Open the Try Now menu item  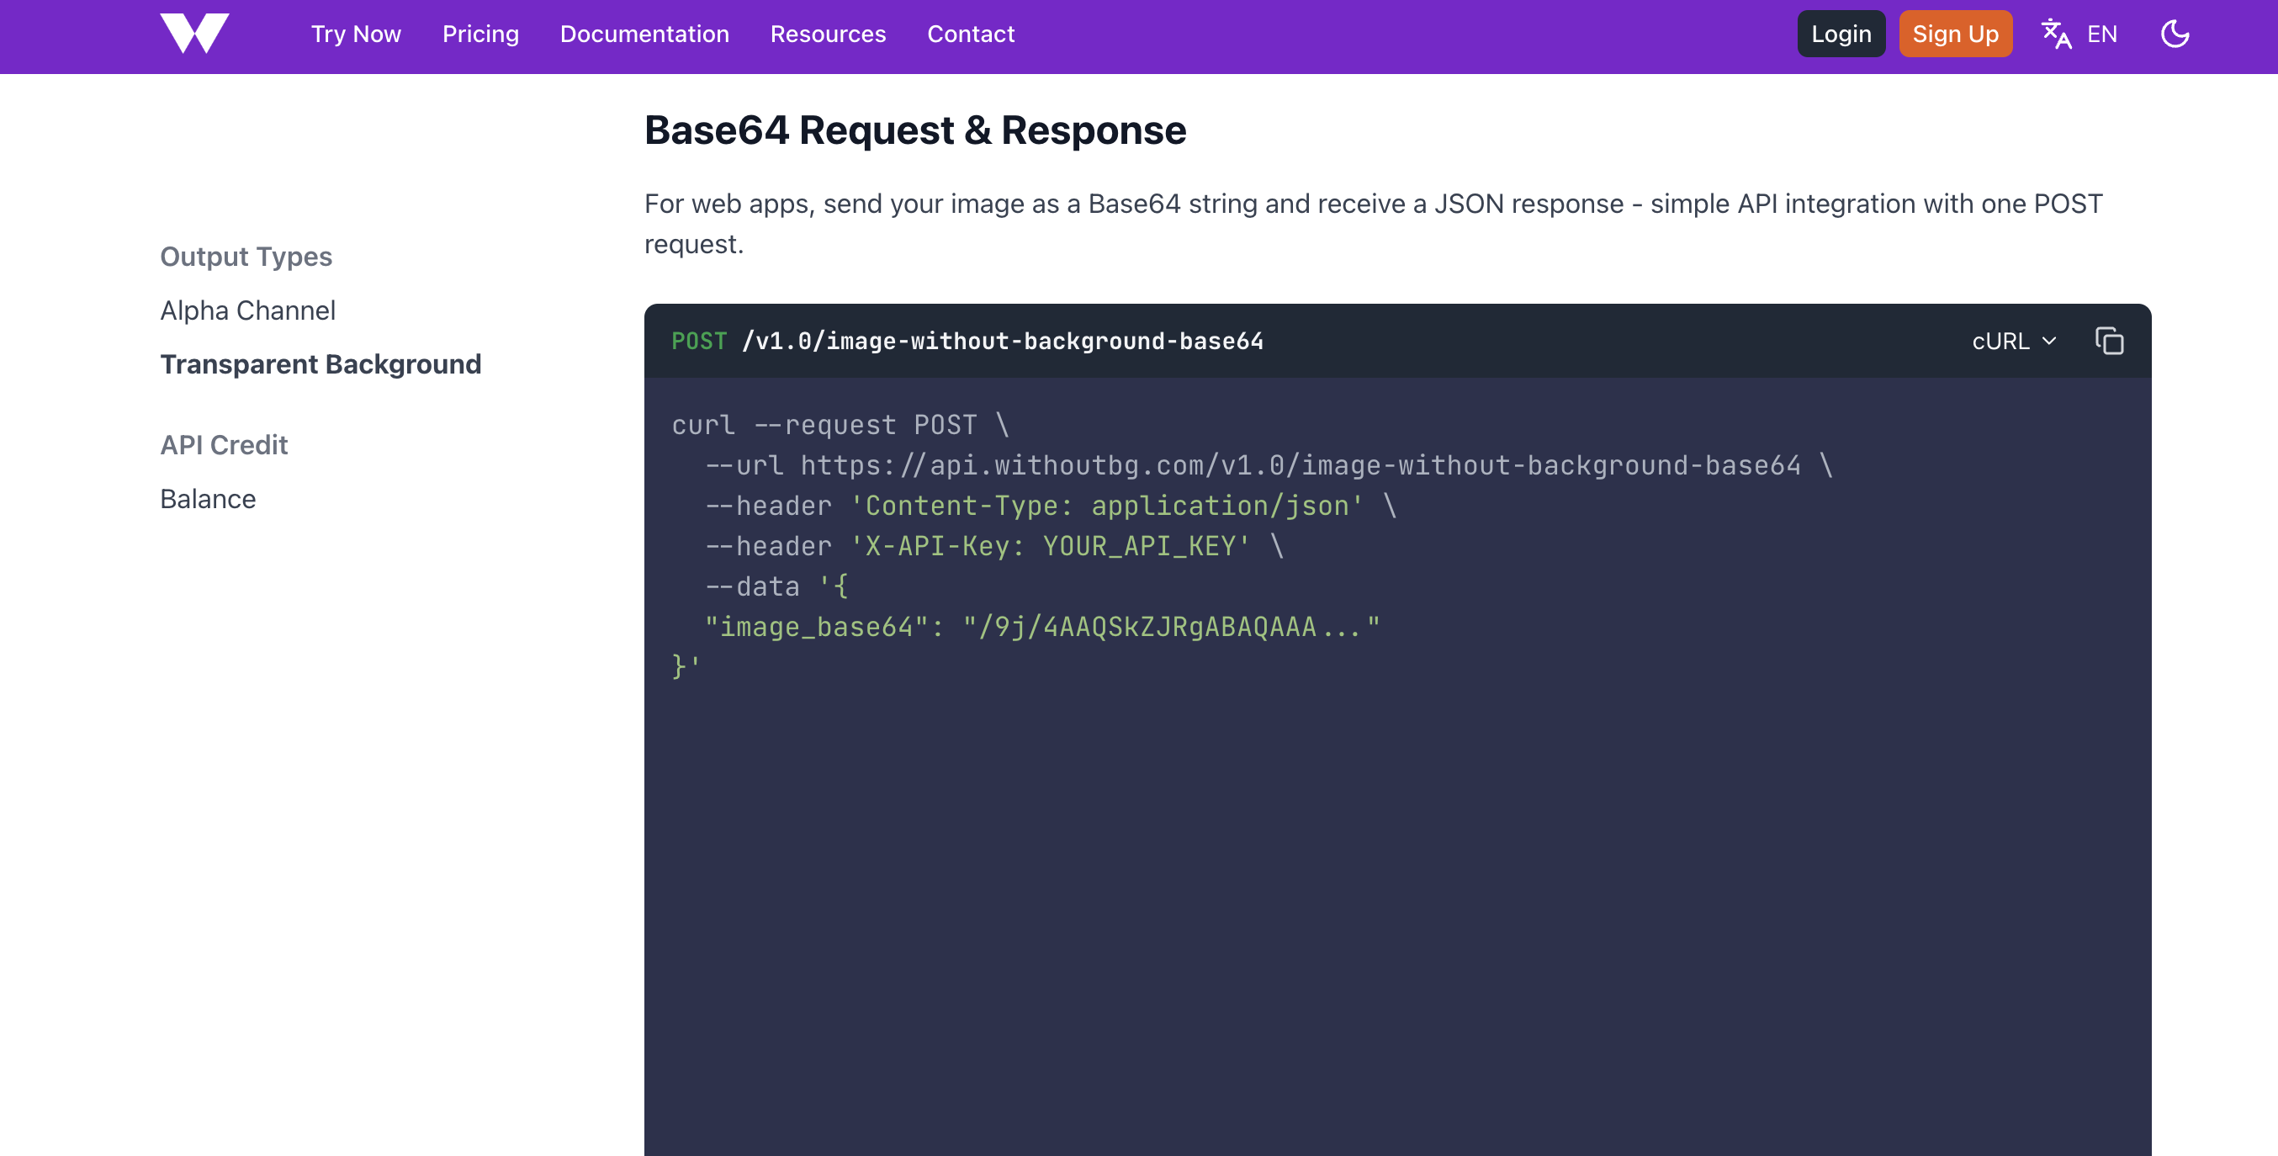356,34
